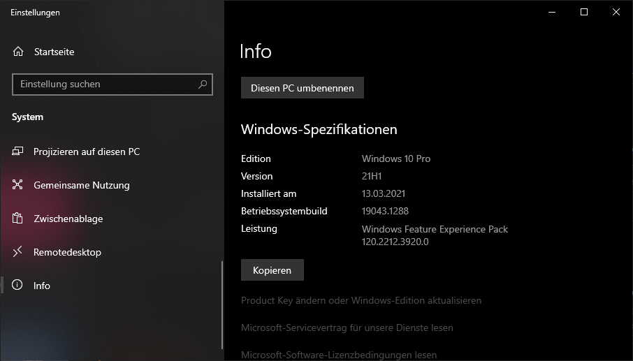Click the Leistung label

[x=259, y=229]
